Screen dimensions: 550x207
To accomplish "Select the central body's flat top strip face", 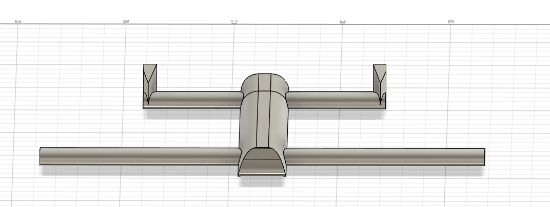I will pos(263,119).
